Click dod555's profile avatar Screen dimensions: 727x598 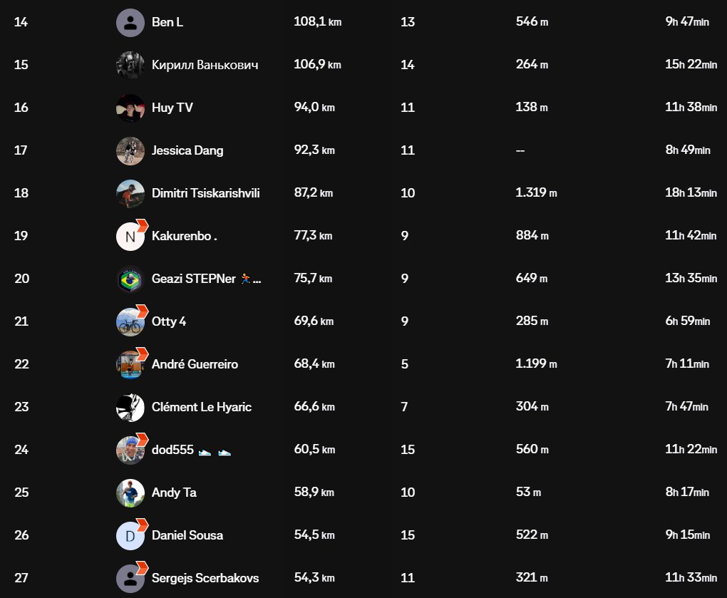130,450
